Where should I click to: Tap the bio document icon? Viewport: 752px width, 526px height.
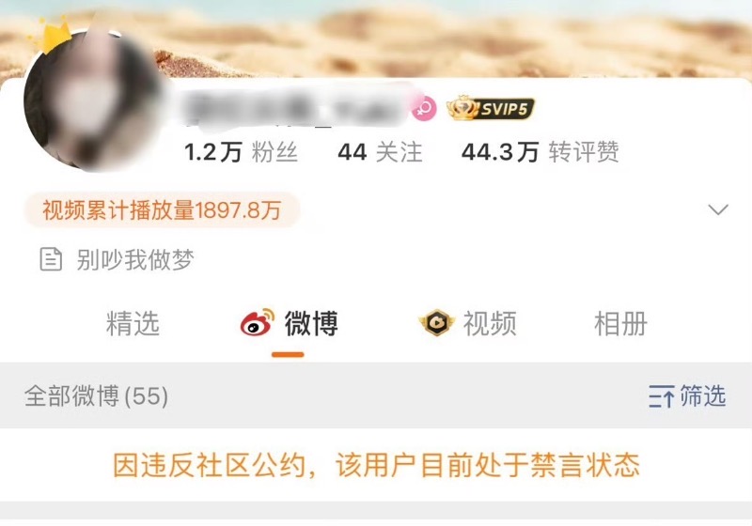pos(51,259)
